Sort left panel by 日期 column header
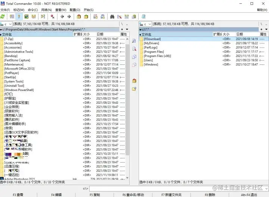 [x=107, y=34]
